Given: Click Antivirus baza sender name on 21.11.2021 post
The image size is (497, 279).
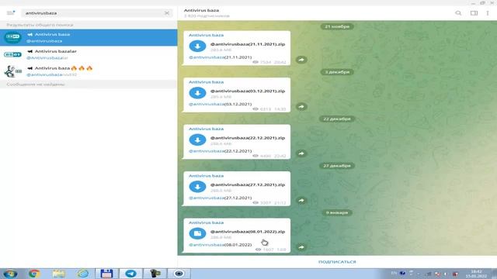Looking at the screenshot, I should pos(207,35).
